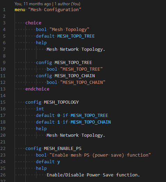The width and height of the screenshot is (166, 182).
Task: Click the 'help' keyword on line 6
Action: tap(41, 43)
